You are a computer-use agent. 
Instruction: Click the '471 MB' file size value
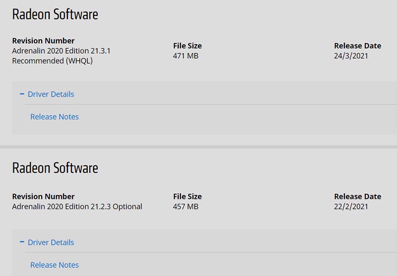pos(186,56)
